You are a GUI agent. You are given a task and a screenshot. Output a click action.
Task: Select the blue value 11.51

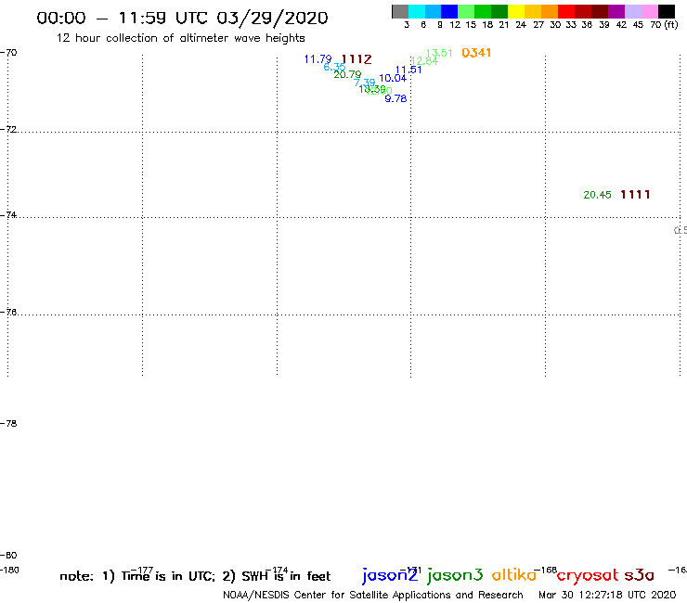pos(408,71)
